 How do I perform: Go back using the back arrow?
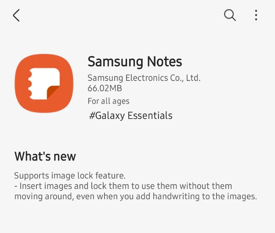coord(16,15)
